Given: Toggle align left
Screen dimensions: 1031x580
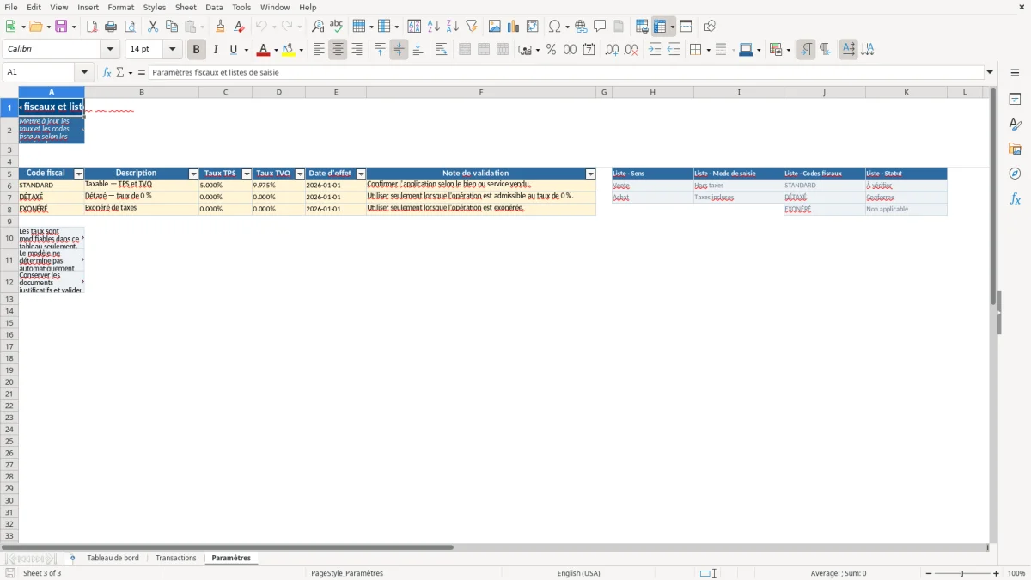Looking at the screenshot, I should pyautogui.click(x=319, y=50).
